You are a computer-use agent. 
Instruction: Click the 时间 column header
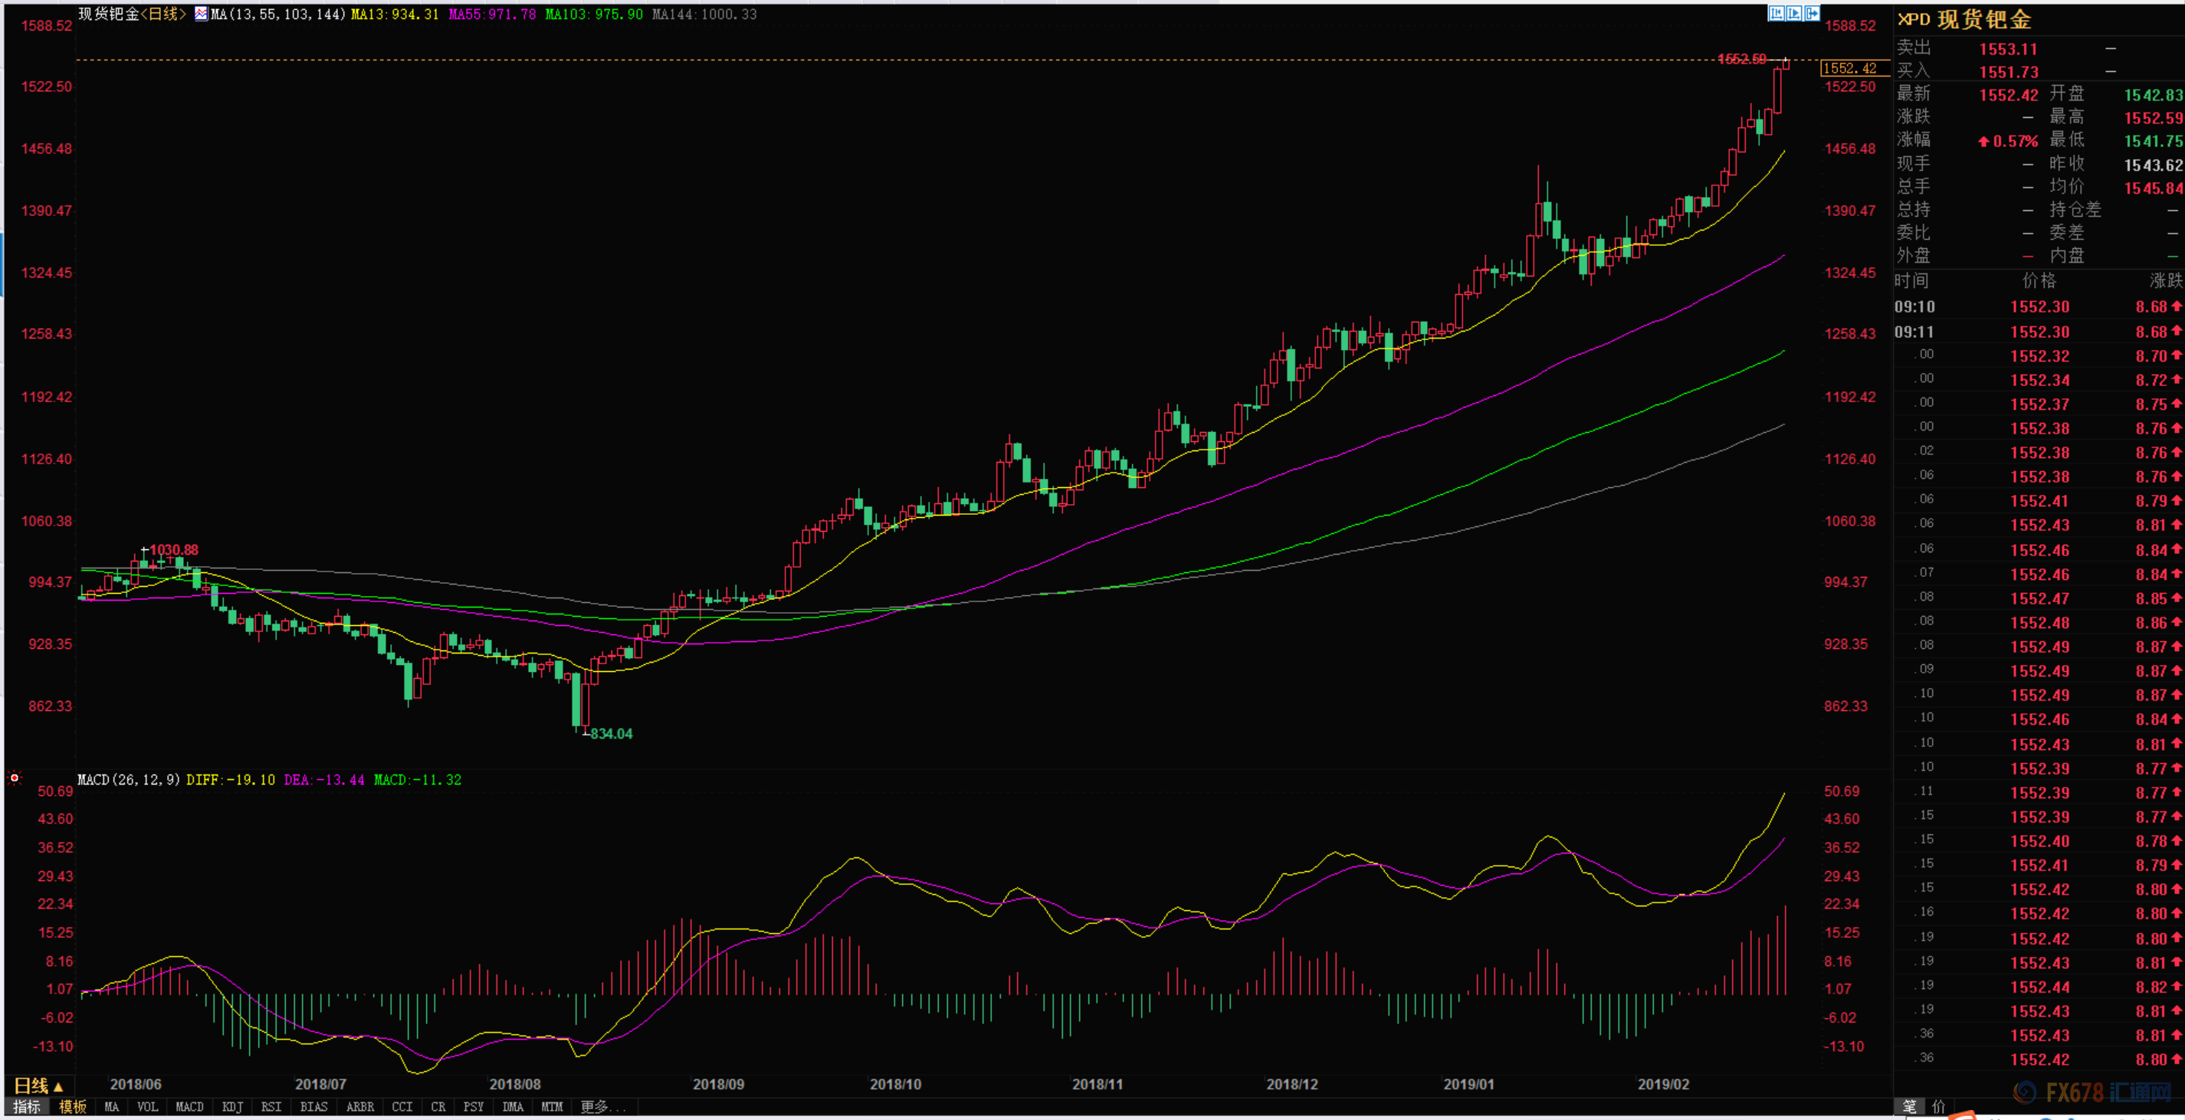coord(1912,280)
